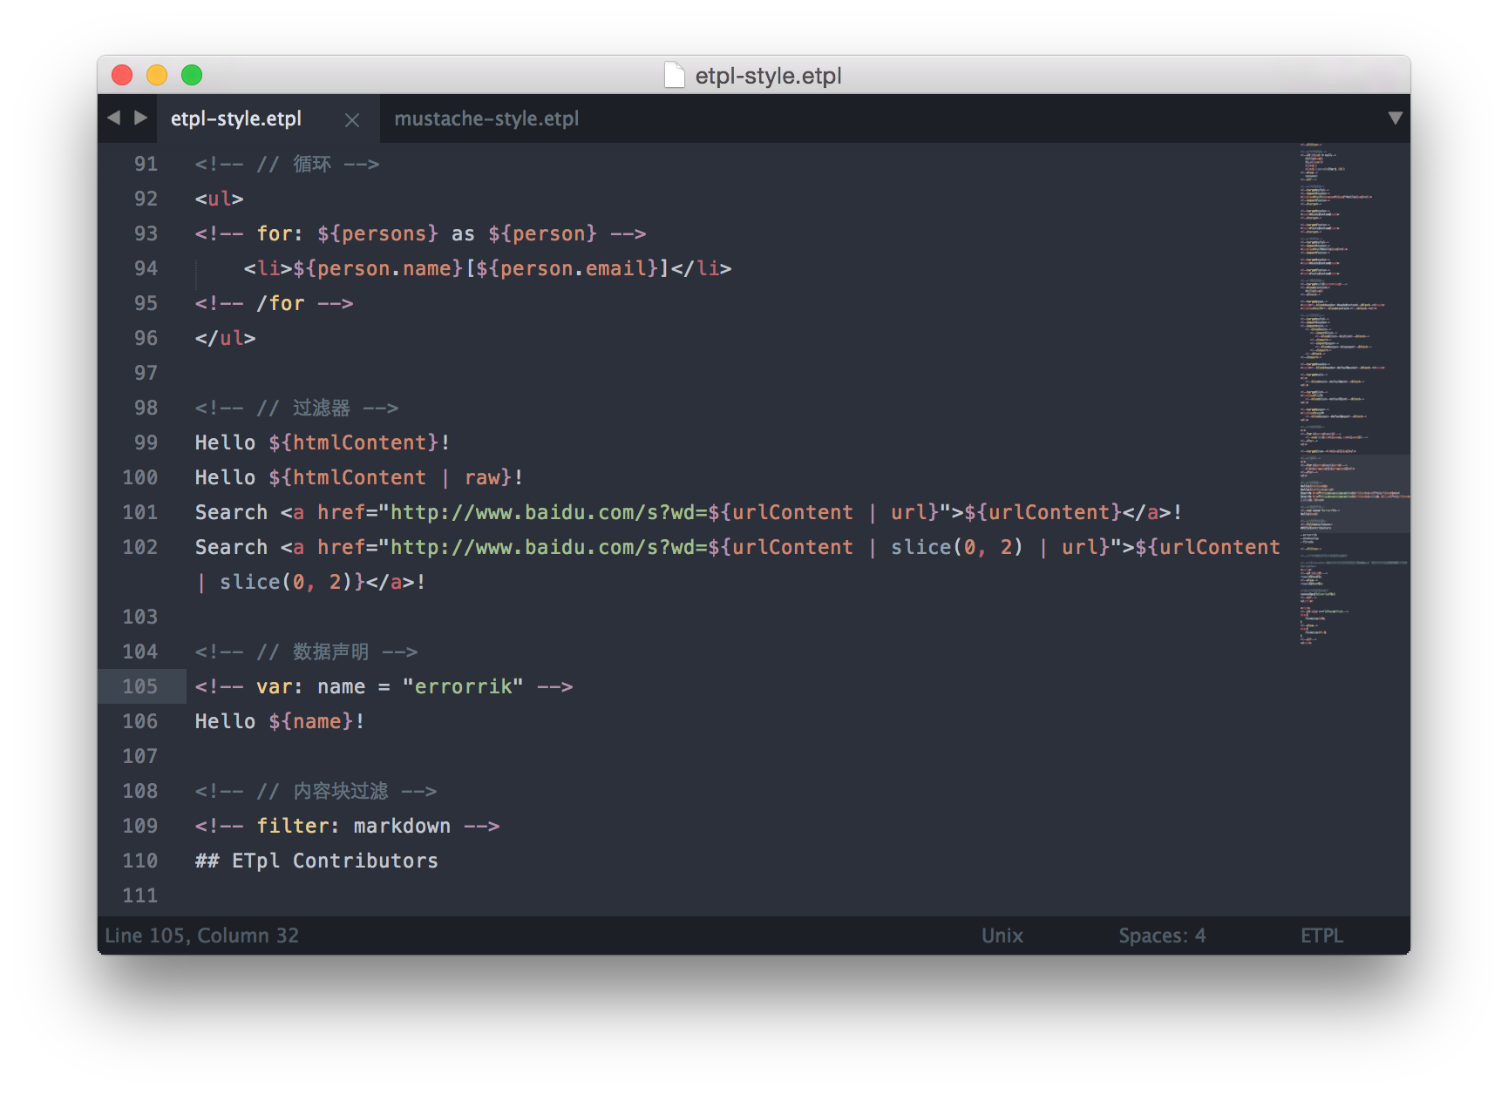
Task: Click the '过滤器' comment line
Action: pyautogui.click(x=296, y=408)
